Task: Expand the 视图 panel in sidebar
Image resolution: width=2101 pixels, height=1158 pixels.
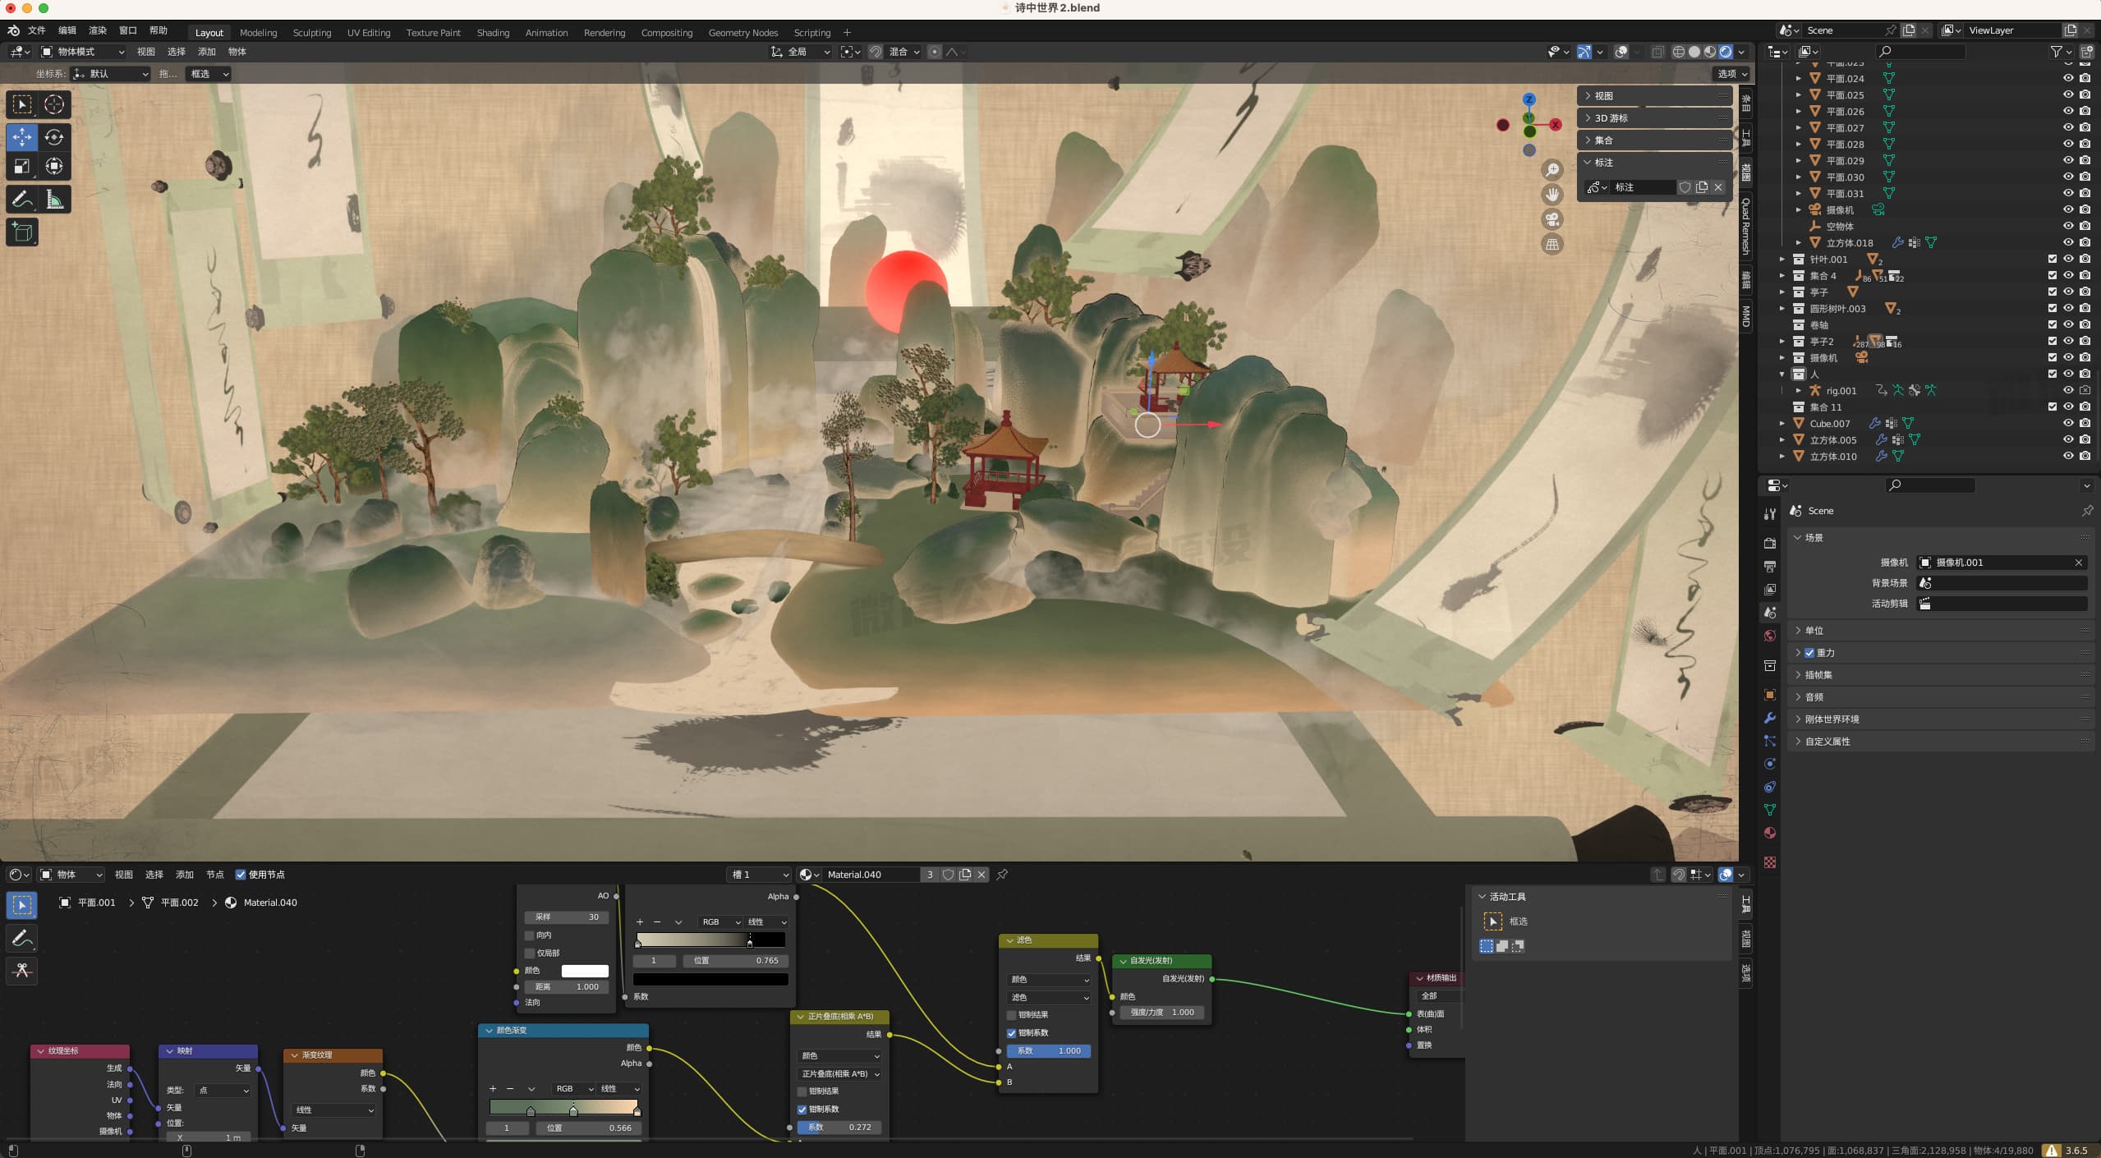Action: [1653, 96]
